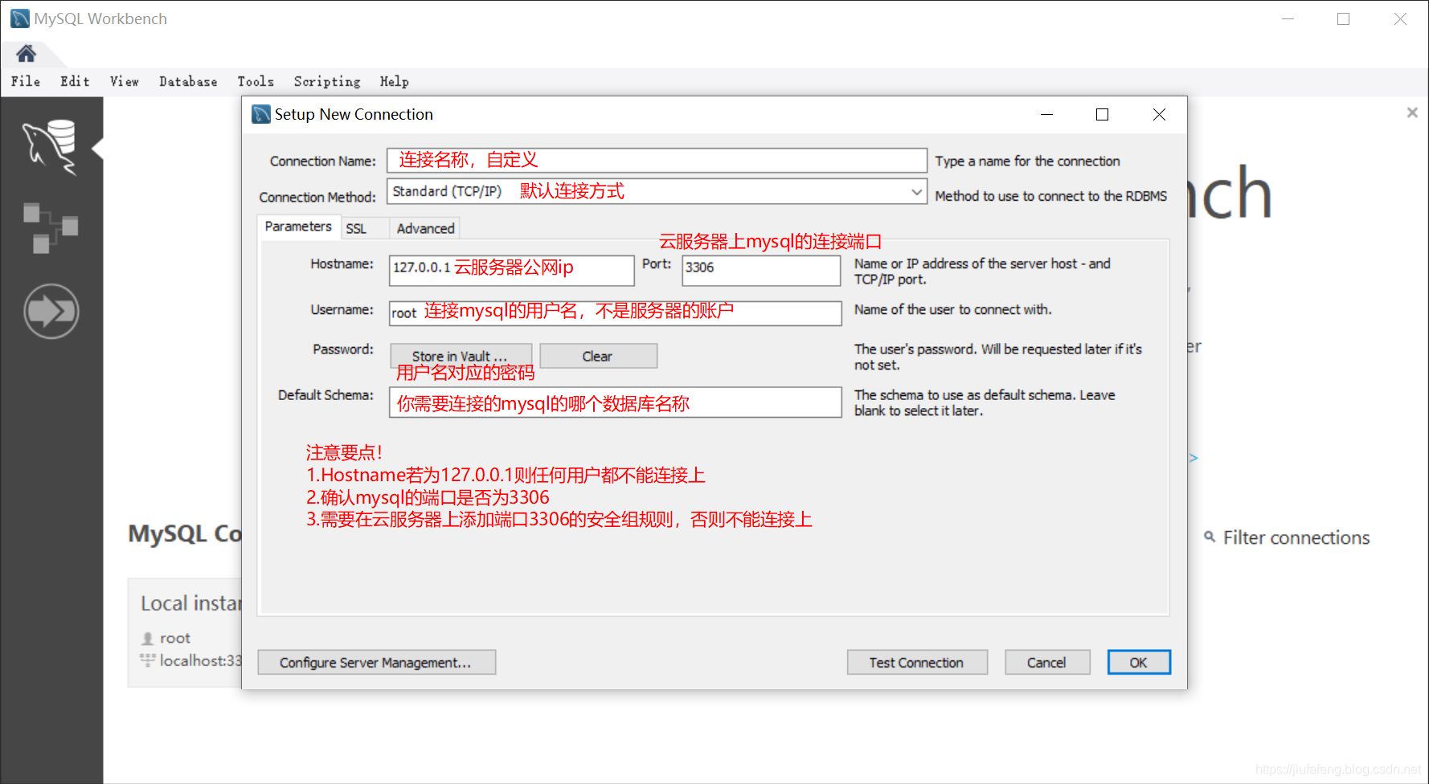The image size is (1429, 784).
Task: Switch to the Parameters tab
Action: [x=298, y=227]
